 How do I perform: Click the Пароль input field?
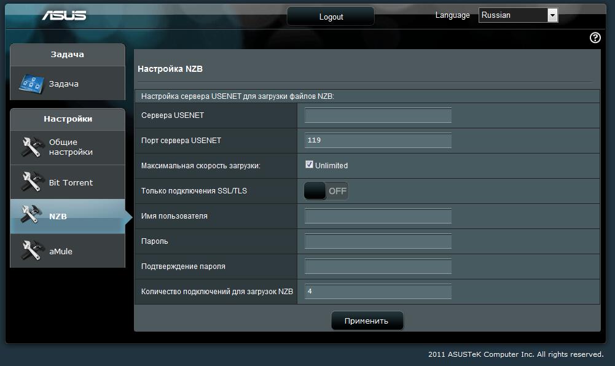378,241
